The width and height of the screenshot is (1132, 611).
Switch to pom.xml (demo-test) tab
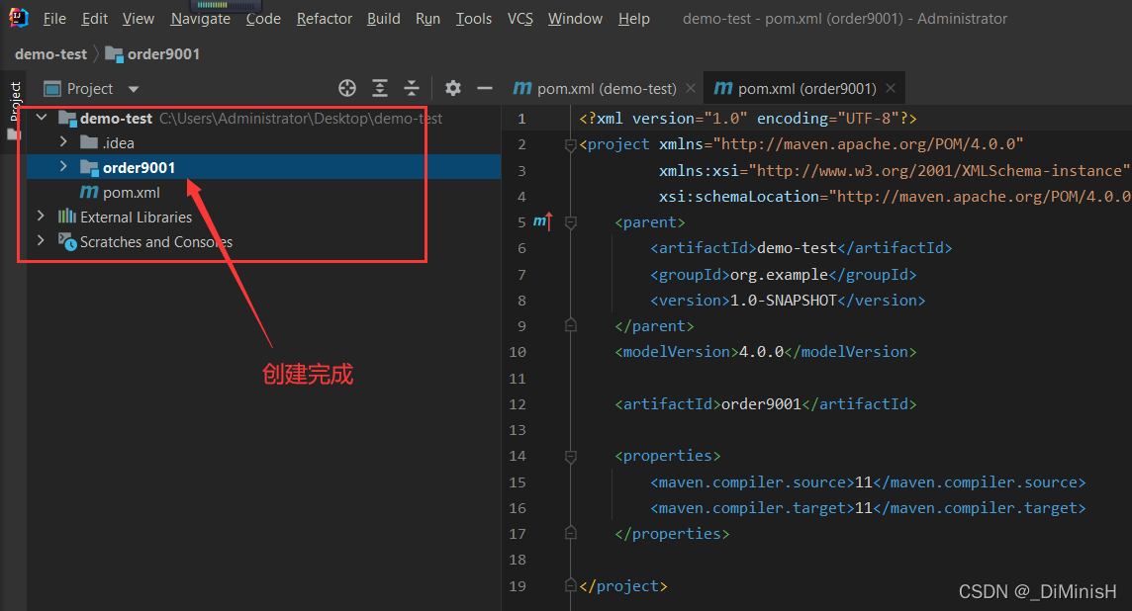[606, 89]
